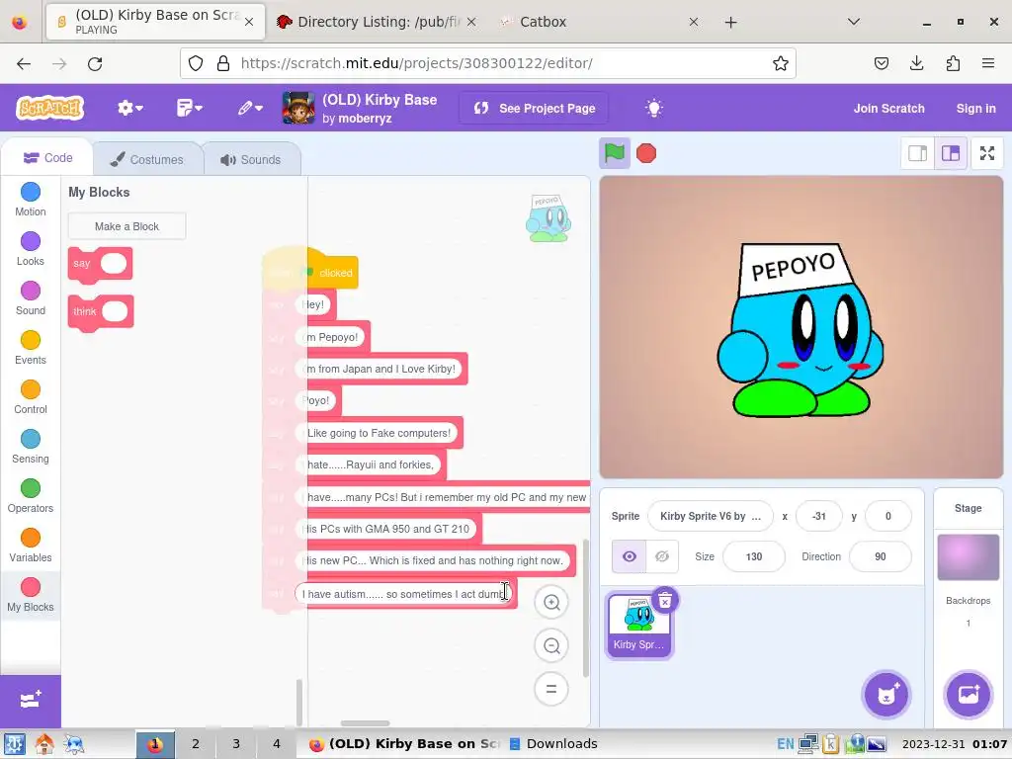Image resolution: width=1012 pixels, height=759 pixels.
Task: Select the Motion block category
Action: click(x=31, y=200)
